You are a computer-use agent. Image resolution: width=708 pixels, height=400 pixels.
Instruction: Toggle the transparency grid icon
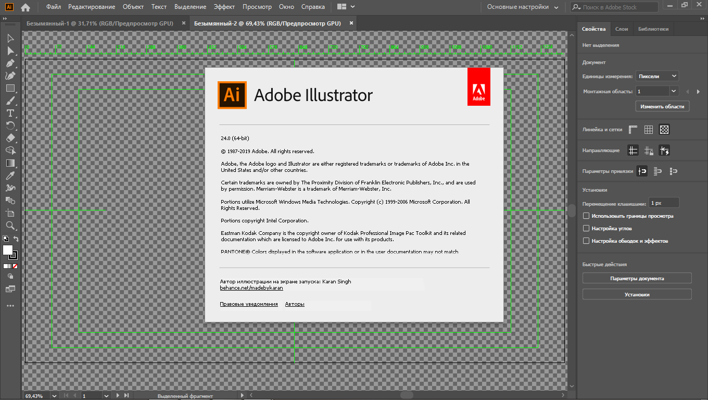click(664, 130)
